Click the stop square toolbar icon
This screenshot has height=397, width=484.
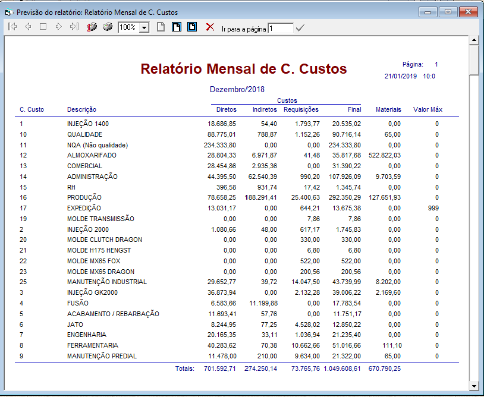(x=43, y=27)
